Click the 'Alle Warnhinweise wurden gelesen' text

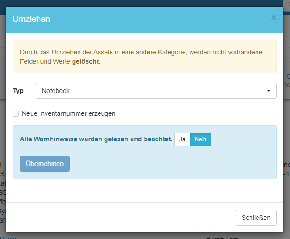coord(96,139)
